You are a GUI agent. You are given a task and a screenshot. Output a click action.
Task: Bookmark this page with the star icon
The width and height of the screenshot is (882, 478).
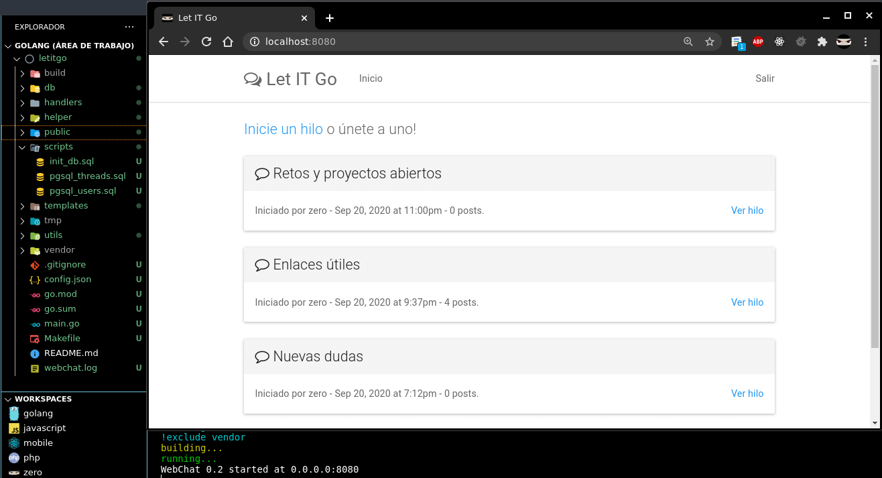tap(710, 42)
